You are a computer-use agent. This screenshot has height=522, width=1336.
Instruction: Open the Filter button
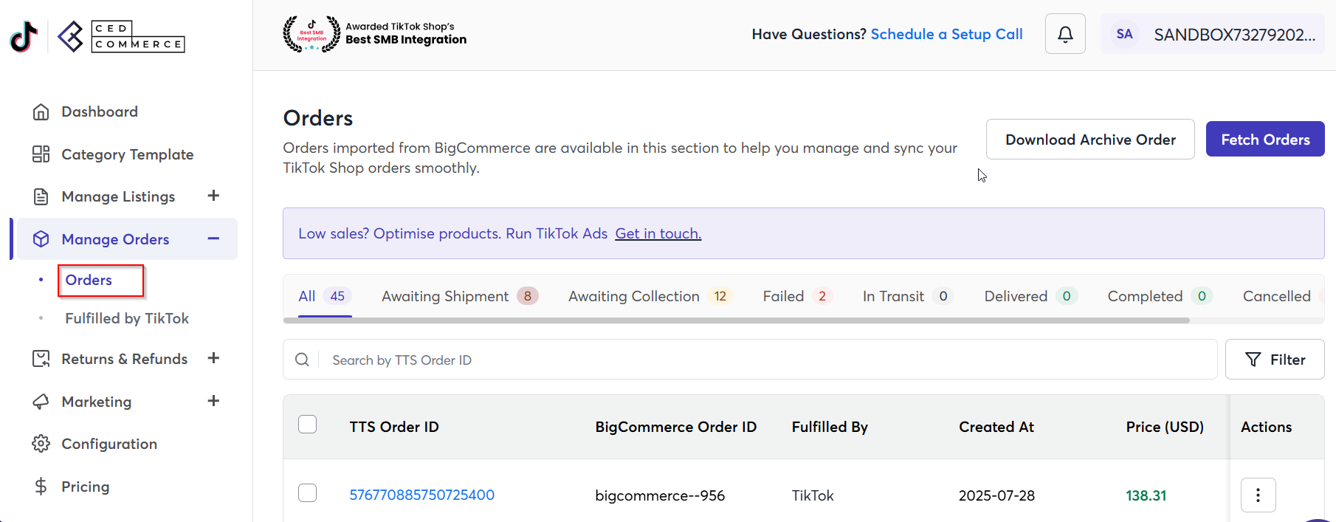point(1275,360)
